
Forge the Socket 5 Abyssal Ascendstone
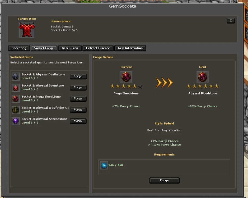[78, 121]
